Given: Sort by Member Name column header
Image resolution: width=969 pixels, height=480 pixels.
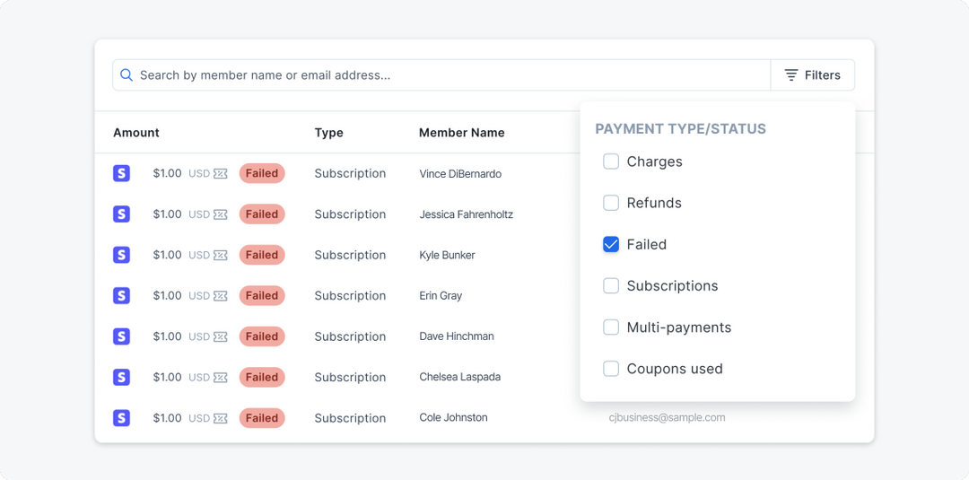Looking at the screenshot, I should pyautogui.click(x=461, y=133).
